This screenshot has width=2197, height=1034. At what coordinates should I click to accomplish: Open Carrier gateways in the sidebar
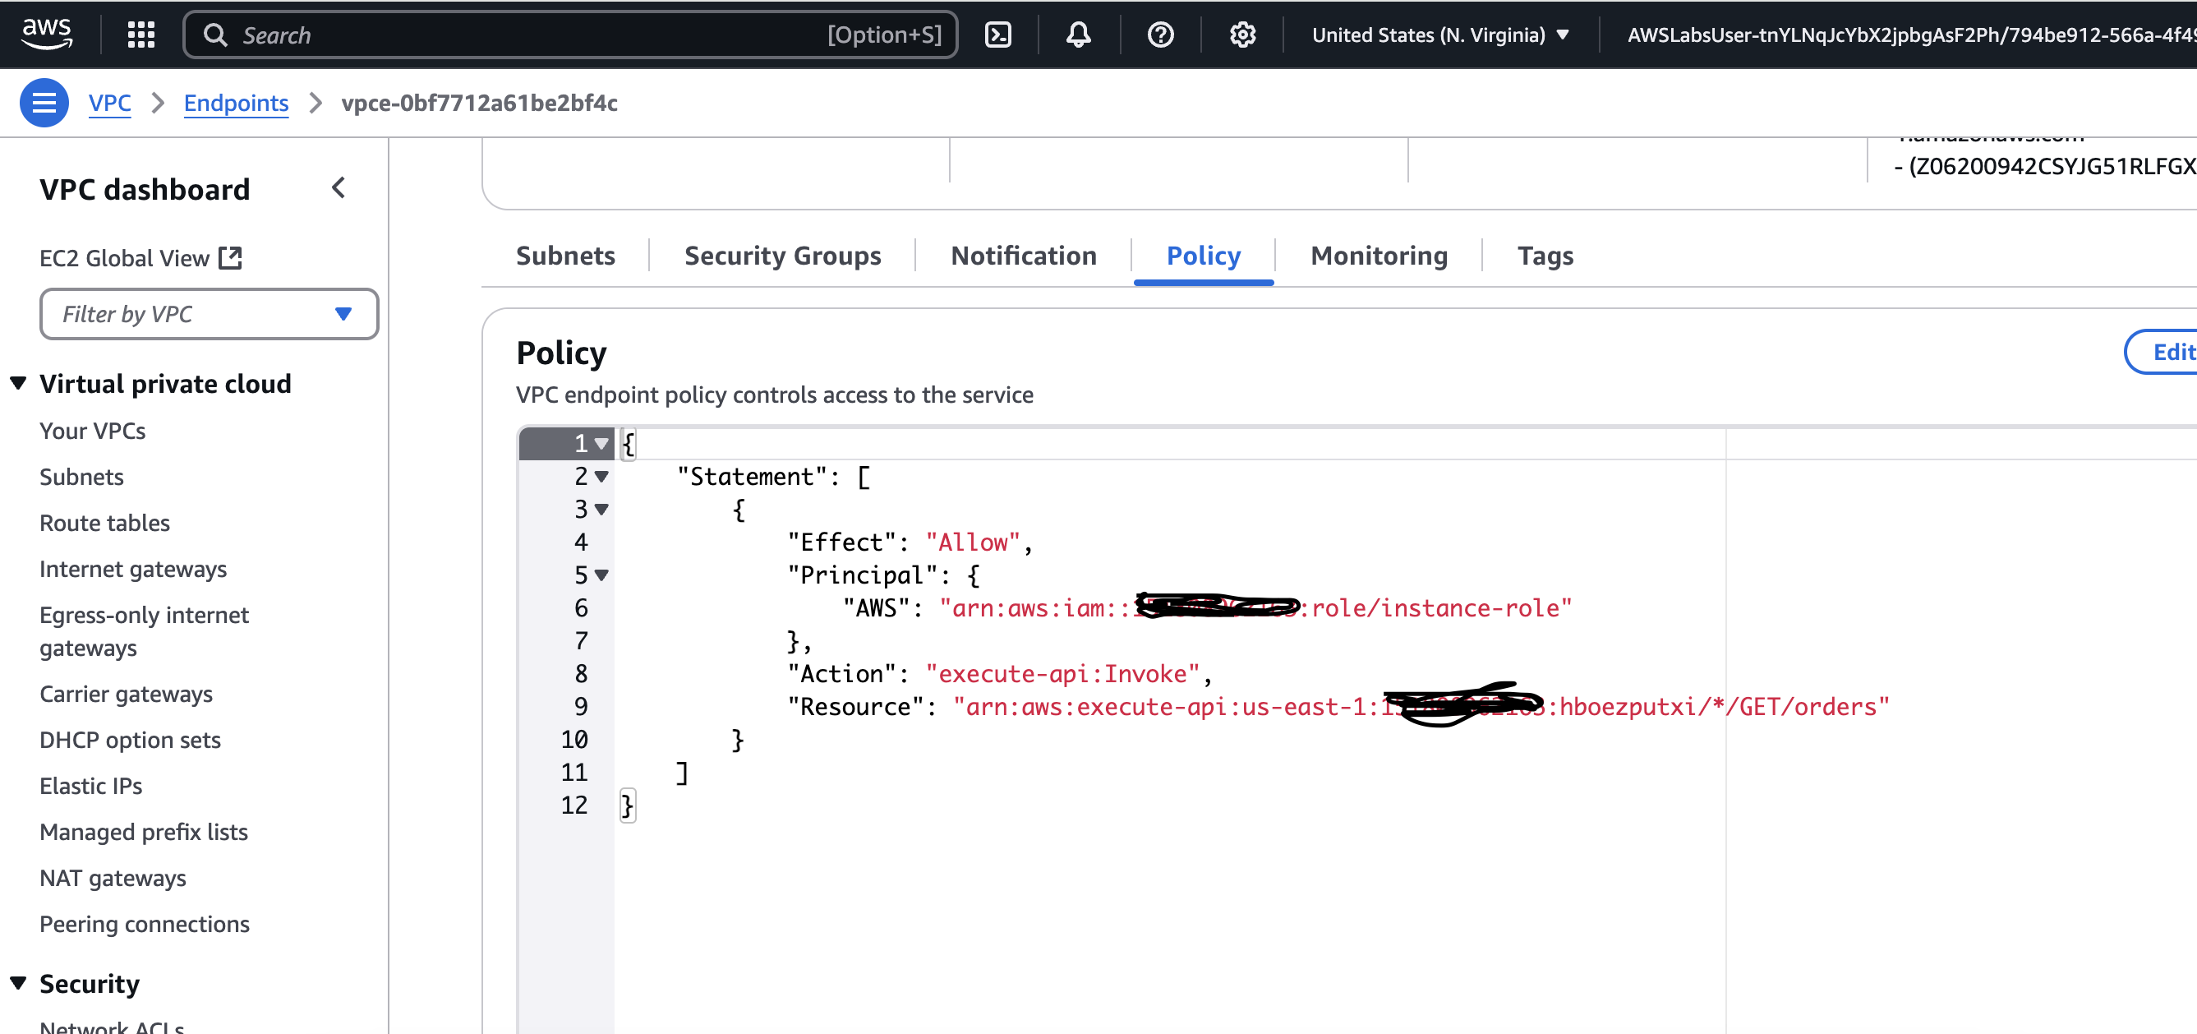(127, 694)
